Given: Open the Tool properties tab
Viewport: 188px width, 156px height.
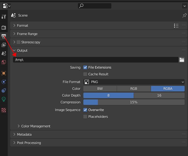Looking at the screenshot, I should 4,17.
